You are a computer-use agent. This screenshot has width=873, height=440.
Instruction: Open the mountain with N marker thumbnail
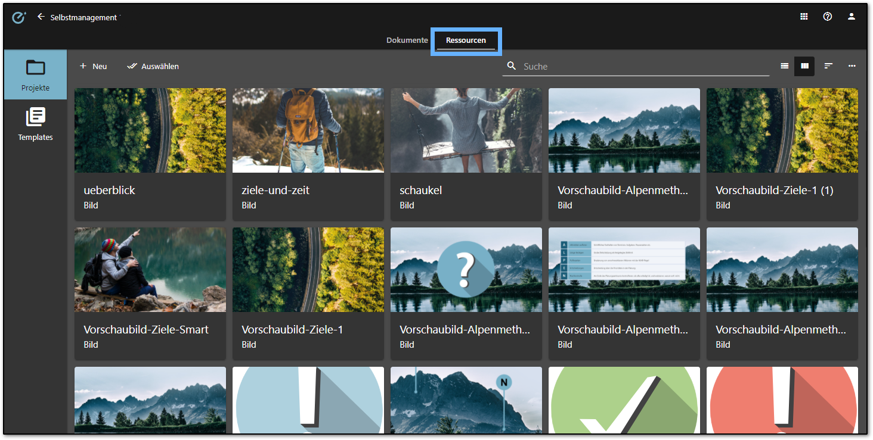click(x=466, y=400)
